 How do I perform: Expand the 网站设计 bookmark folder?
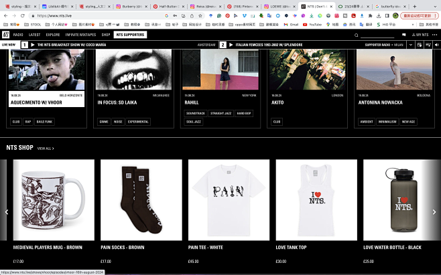tap(192, 25)
